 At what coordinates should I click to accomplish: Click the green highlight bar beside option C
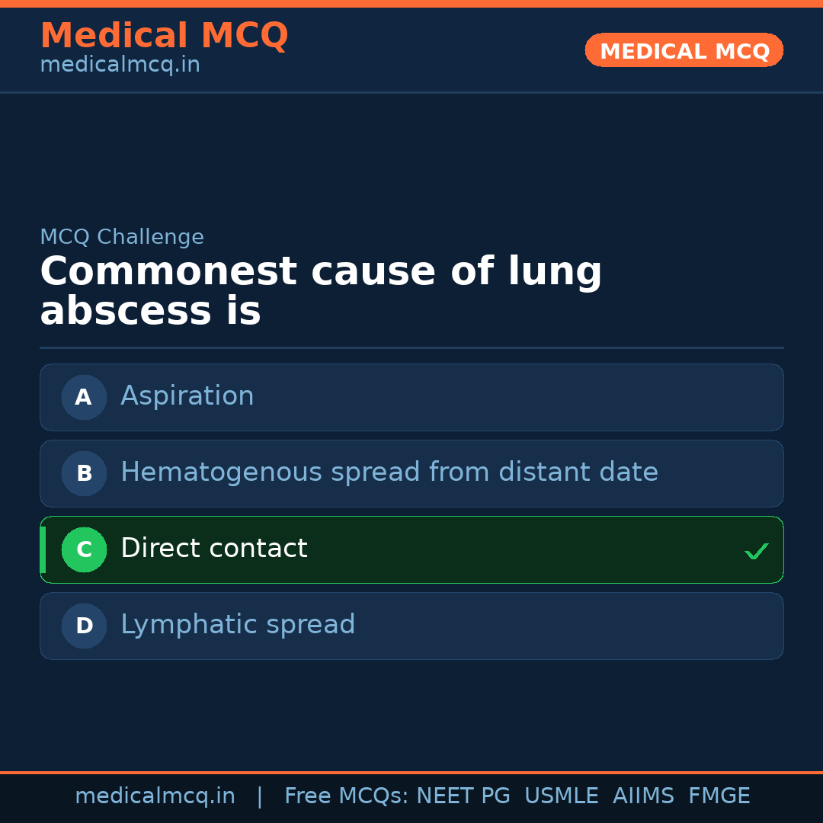pos(42,549)
